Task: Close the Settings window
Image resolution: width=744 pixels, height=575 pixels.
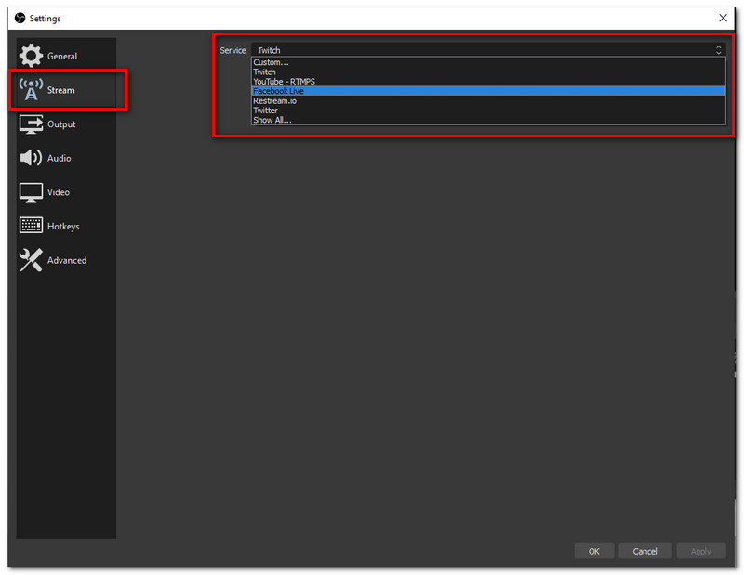Action: click(x=723, y=18)
